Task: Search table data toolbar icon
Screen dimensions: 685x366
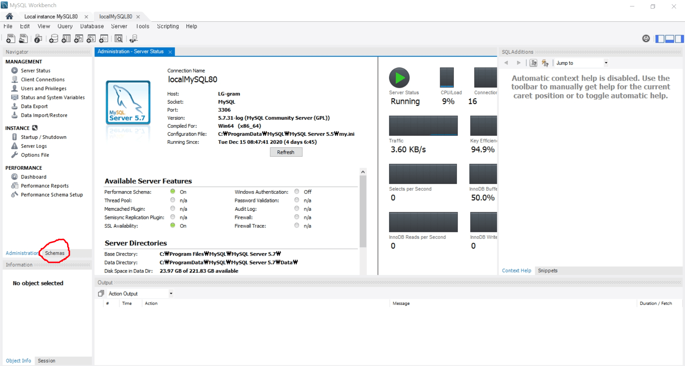Action: point(119,39)
